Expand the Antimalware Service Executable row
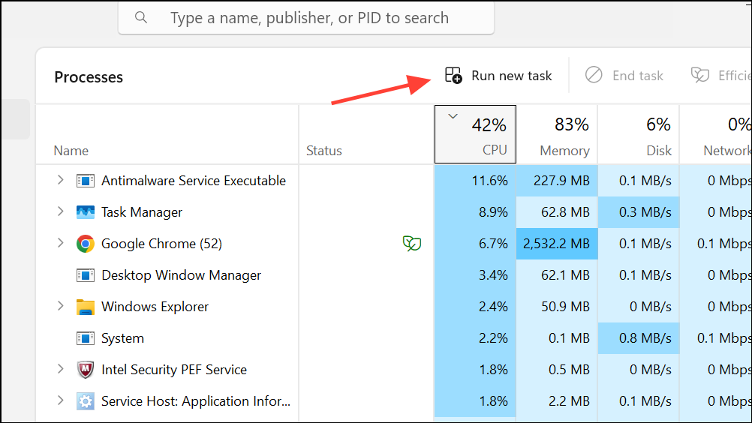This screenshot has height=423, width=752. click(61, 181)
